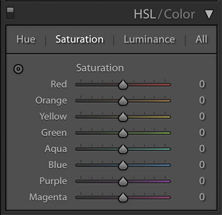The width and height of the screenshot is (222, 215).
Task: Click the Magenta saturation value field
Action: (202, 197)
